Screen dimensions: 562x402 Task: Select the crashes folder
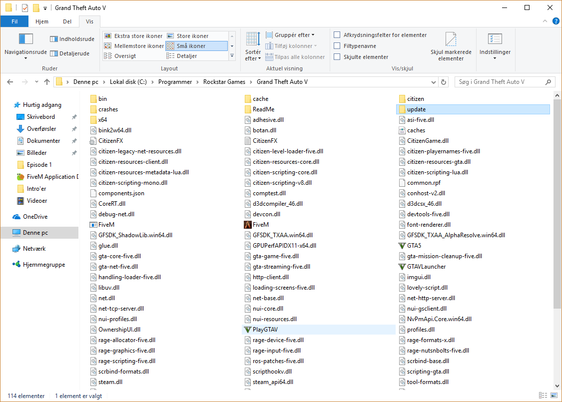click(x=104, y=109)
